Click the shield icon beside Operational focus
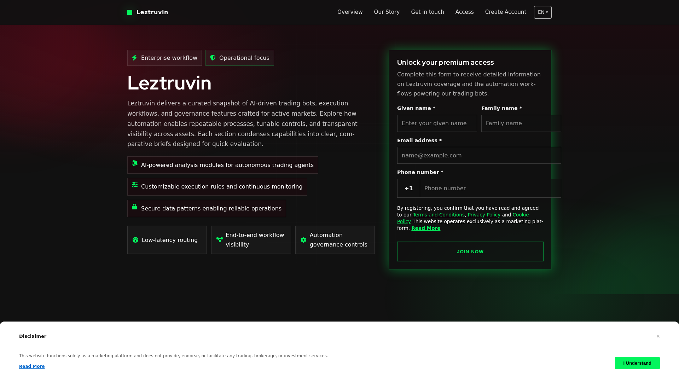Screen dimensions: 679x382 tap(213, 58)
